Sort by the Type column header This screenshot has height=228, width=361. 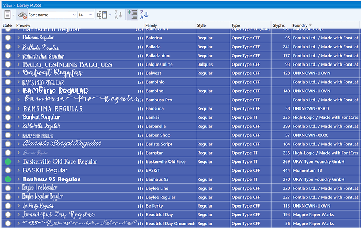pyautogui.click(x=235, y=25)
